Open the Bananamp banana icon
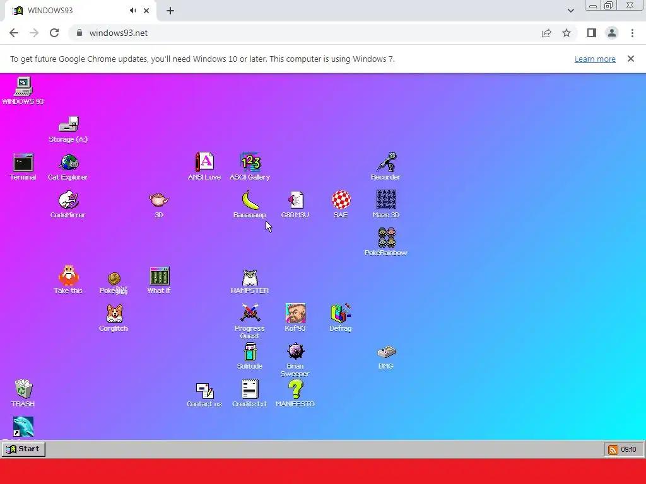 250,200
